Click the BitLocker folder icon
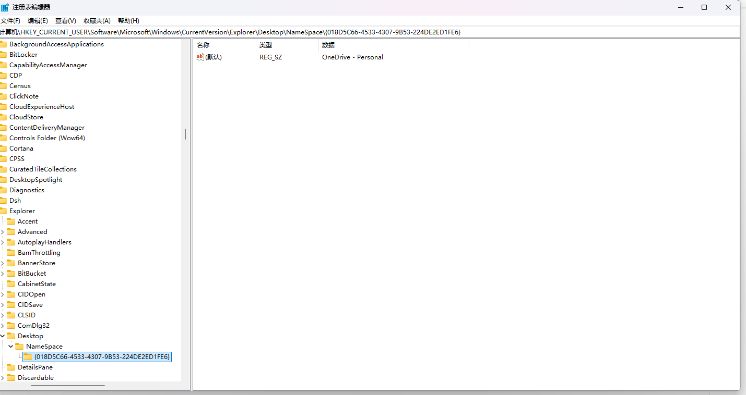This screenshot has width=746, height=395. (3, 55)
